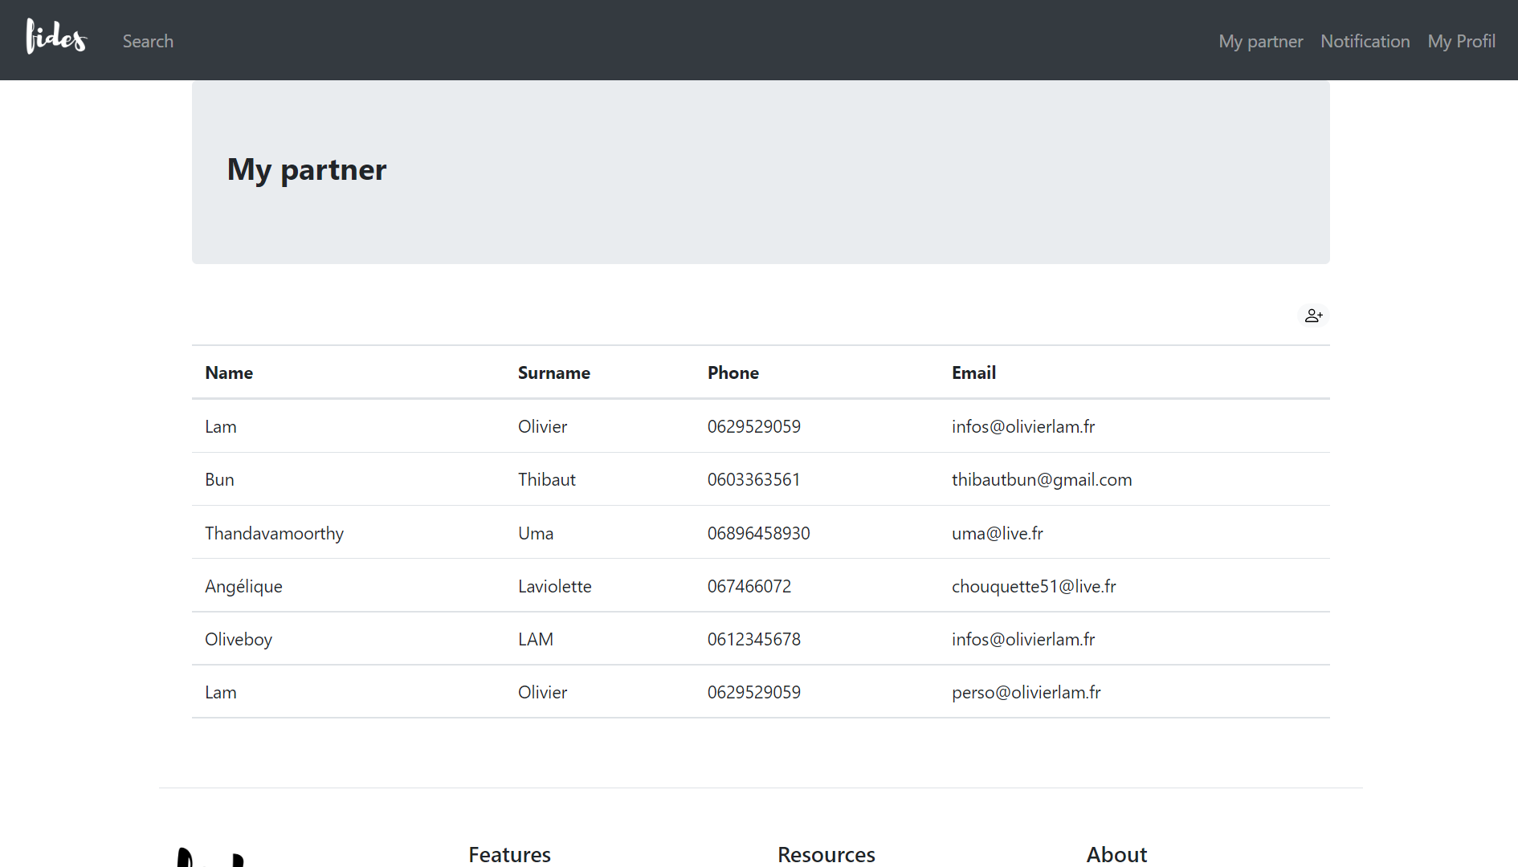Select the Oliveboy partner name
Screen dimensions: 1518x867
[239, 639]
